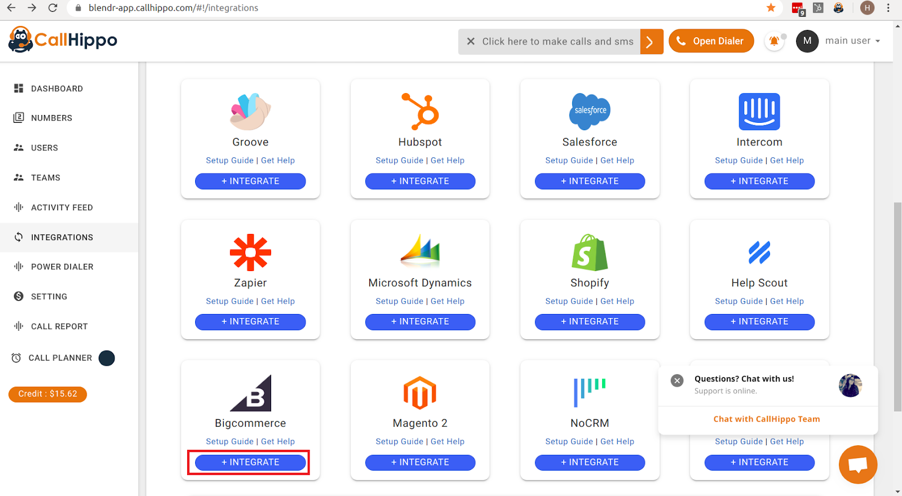Open NoCRM Setup Guide link

point(569,441)
